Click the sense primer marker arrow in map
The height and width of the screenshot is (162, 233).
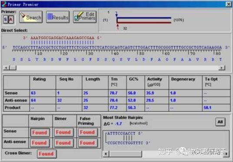(116, 14)
